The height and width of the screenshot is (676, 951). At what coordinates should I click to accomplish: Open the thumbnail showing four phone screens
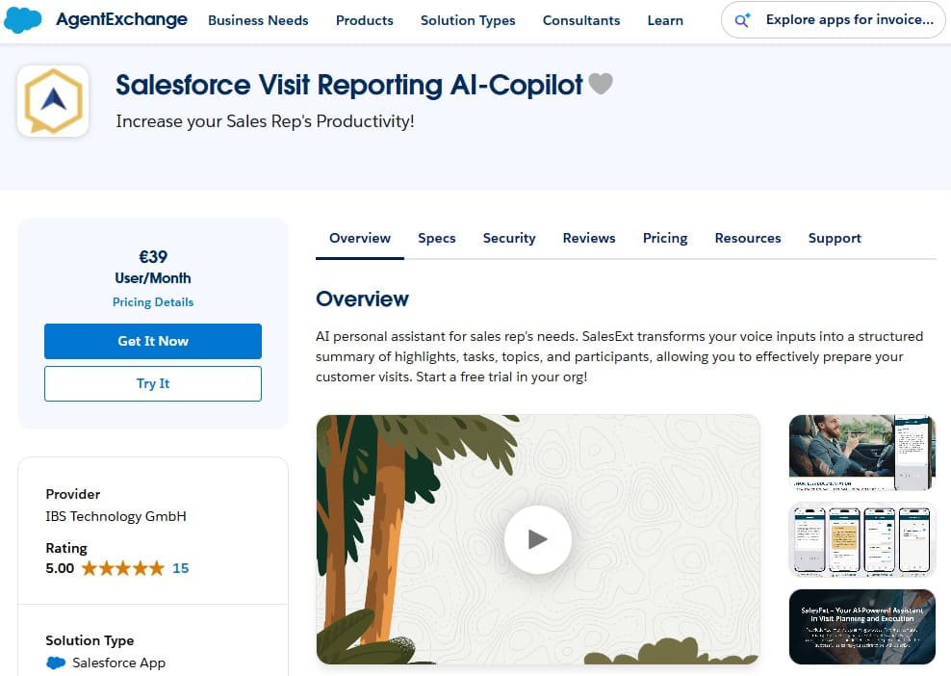click(x=861, y=539)
